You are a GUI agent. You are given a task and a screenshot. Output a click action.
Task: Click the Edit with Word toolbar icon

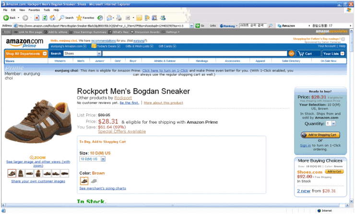click(128, 18)
